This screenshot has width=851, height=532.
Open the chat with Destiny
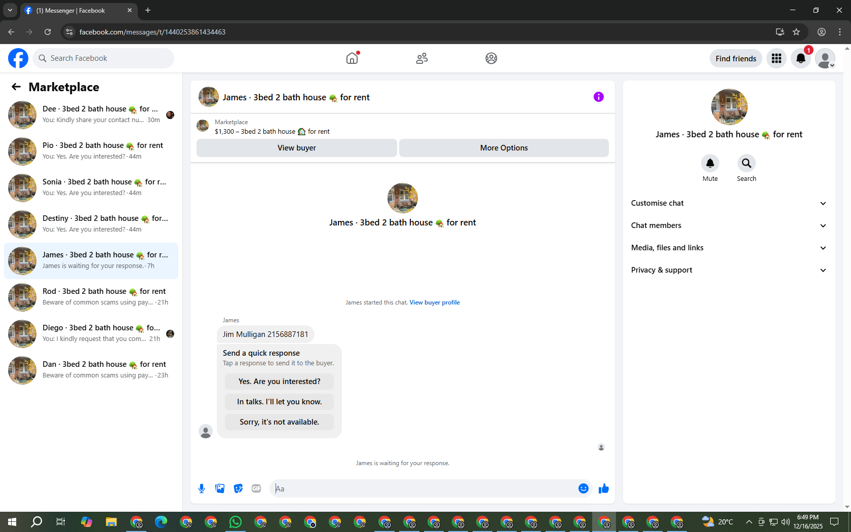(91, 224)
